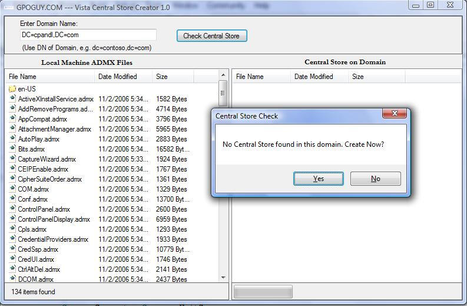Select AttachmentManager.admx file name

(55, 129)
